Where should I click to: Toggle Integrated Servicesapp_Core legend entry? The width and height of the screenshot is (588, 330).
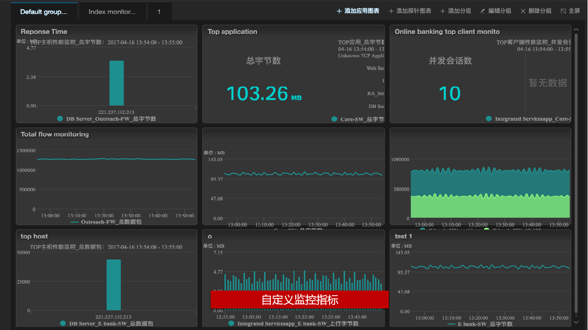[x=528, y=119]
